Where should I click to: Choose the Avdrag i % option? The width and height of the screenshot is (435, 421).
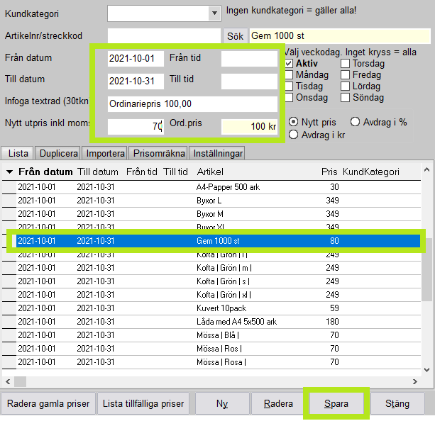356,122
